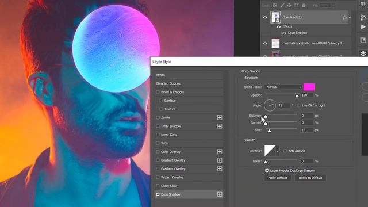Hide the Drop Shadow effect eye icon
This screenshot has height=207, width=368.
pyautogui.click(x=284, y=33)
